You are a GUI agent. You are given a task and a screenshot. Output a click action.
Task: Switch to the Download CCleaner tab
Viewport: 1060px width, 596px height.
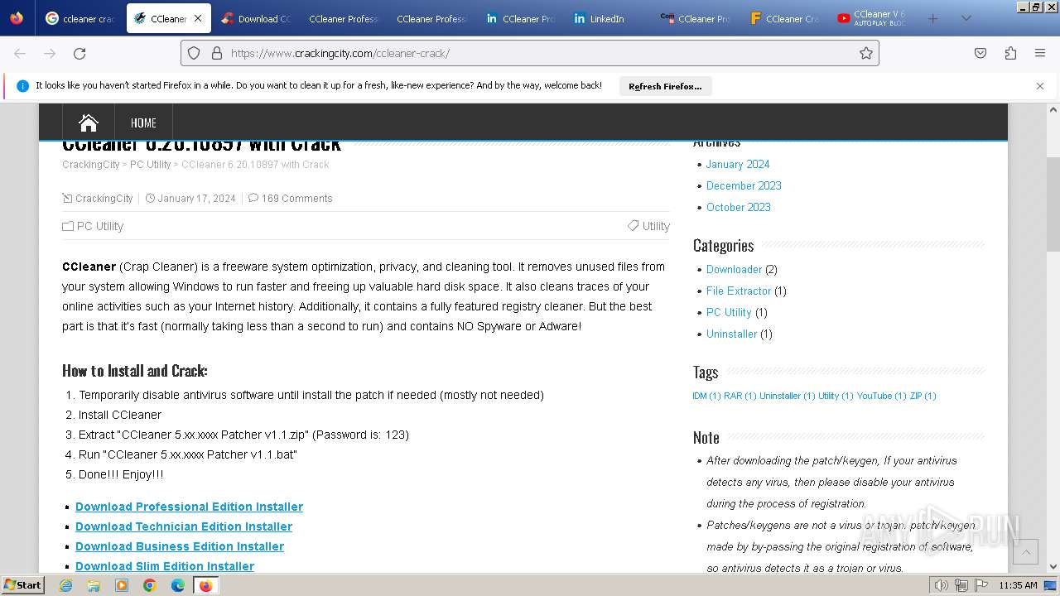tap(256, 18)
